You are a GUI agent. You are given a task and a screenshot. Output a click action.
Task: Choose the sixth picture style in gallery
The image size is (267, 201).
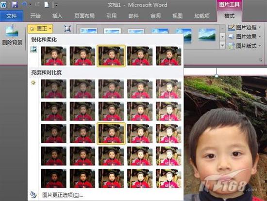[x=207, y=35]
